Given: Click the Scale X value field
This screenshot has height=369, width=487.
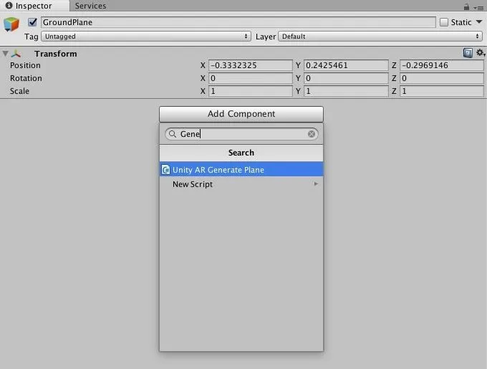Looking at the screenshot, I should click(x=251, y=91).
